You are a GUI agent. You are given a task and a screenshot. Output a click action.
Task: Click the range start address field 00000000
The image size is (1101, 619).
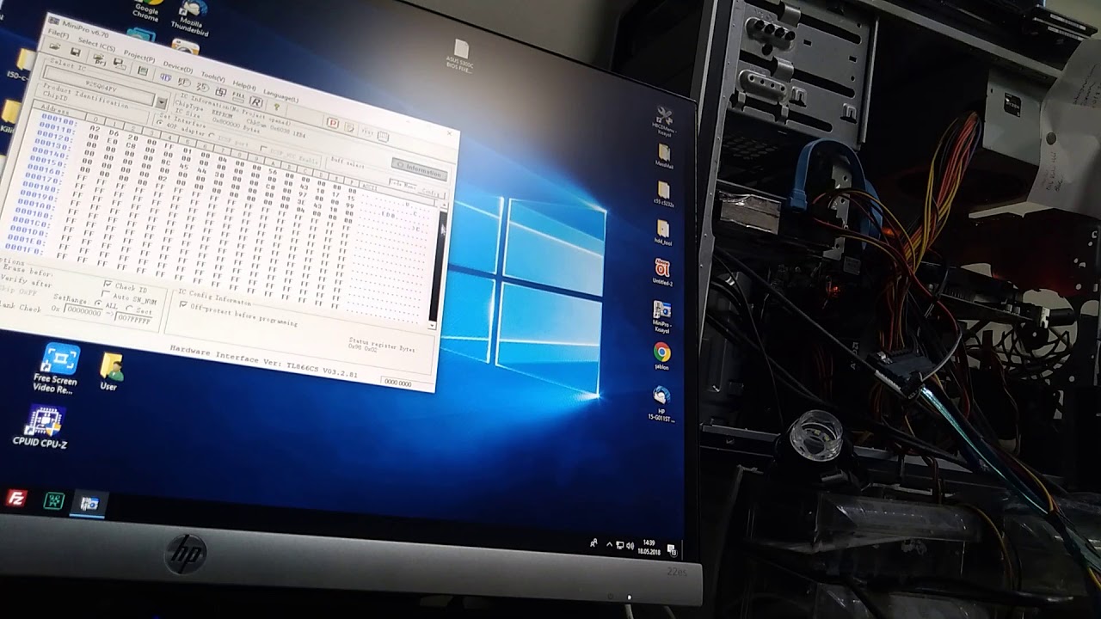point(84,311)
